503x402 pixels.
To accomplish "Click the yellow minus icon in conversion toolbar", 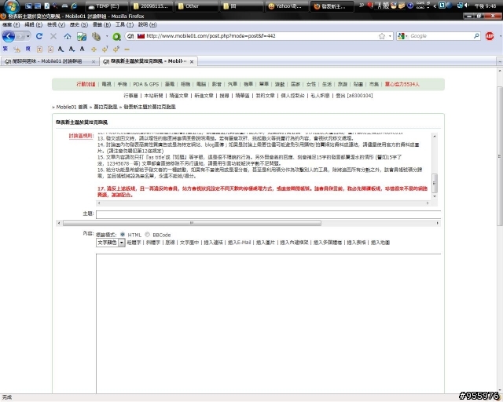I will click(127, 49).
